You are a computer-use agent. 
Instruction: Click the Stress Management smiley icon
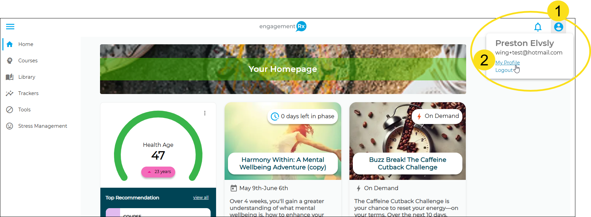tap(10, 126)
